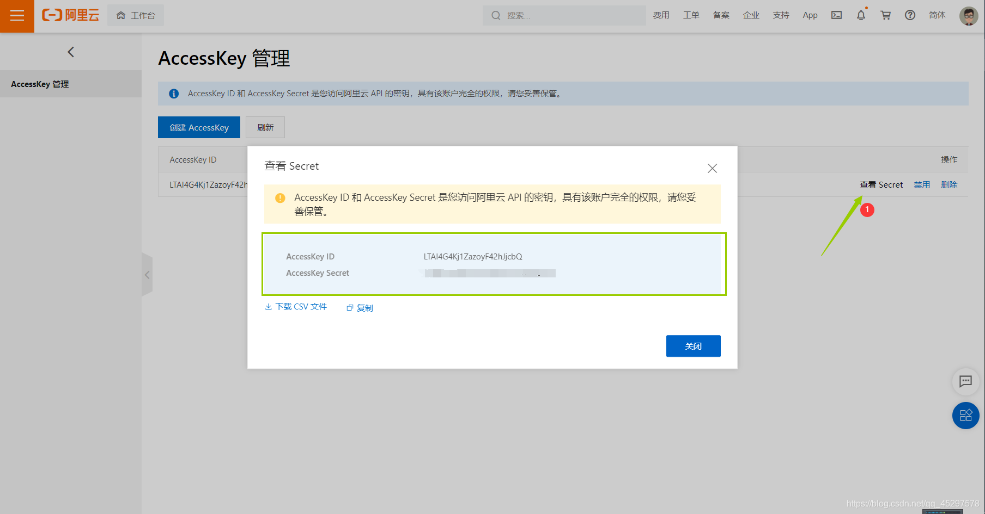Click 禁用 to disable the AccessKey
The image size is (985, 514).
tap(922, 185)
